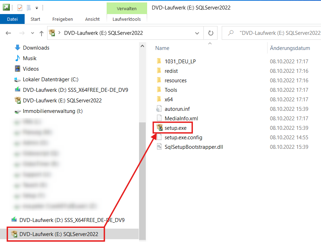Click the back navigation arrow
Screen dimensions: 321x242
(x=9, y=33)
